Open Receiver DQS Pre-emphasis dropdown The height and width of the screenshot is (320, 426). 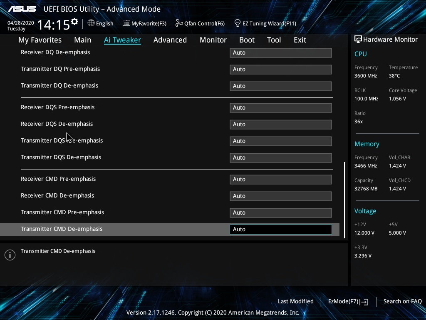point(281,108)
